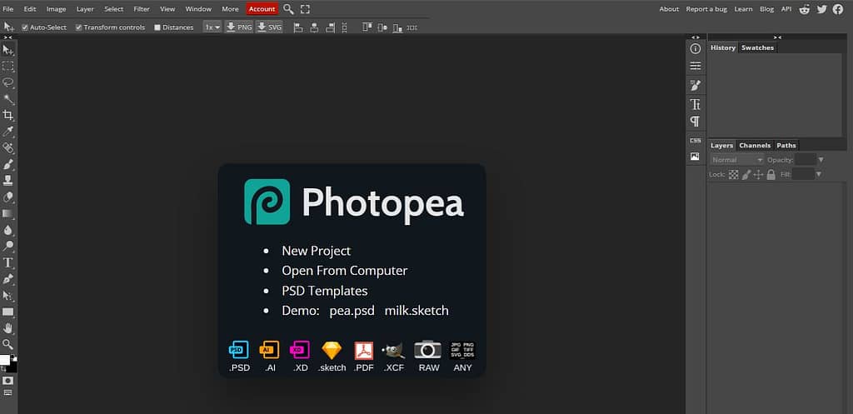
Task: Expand the narrow icon sidebar arrows
Action: point(696,37)
